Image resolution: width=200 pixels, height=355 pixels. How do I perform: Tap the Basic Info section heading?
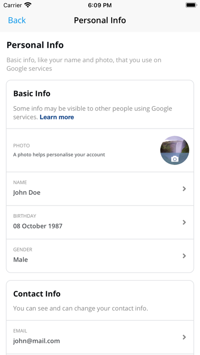(32, 93)
